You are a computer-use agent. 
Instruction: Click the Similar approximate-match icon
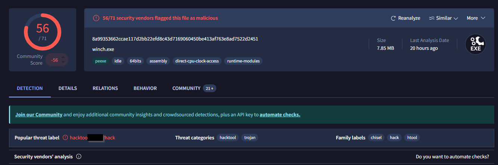pyautogui.click(x=432, y=18)
